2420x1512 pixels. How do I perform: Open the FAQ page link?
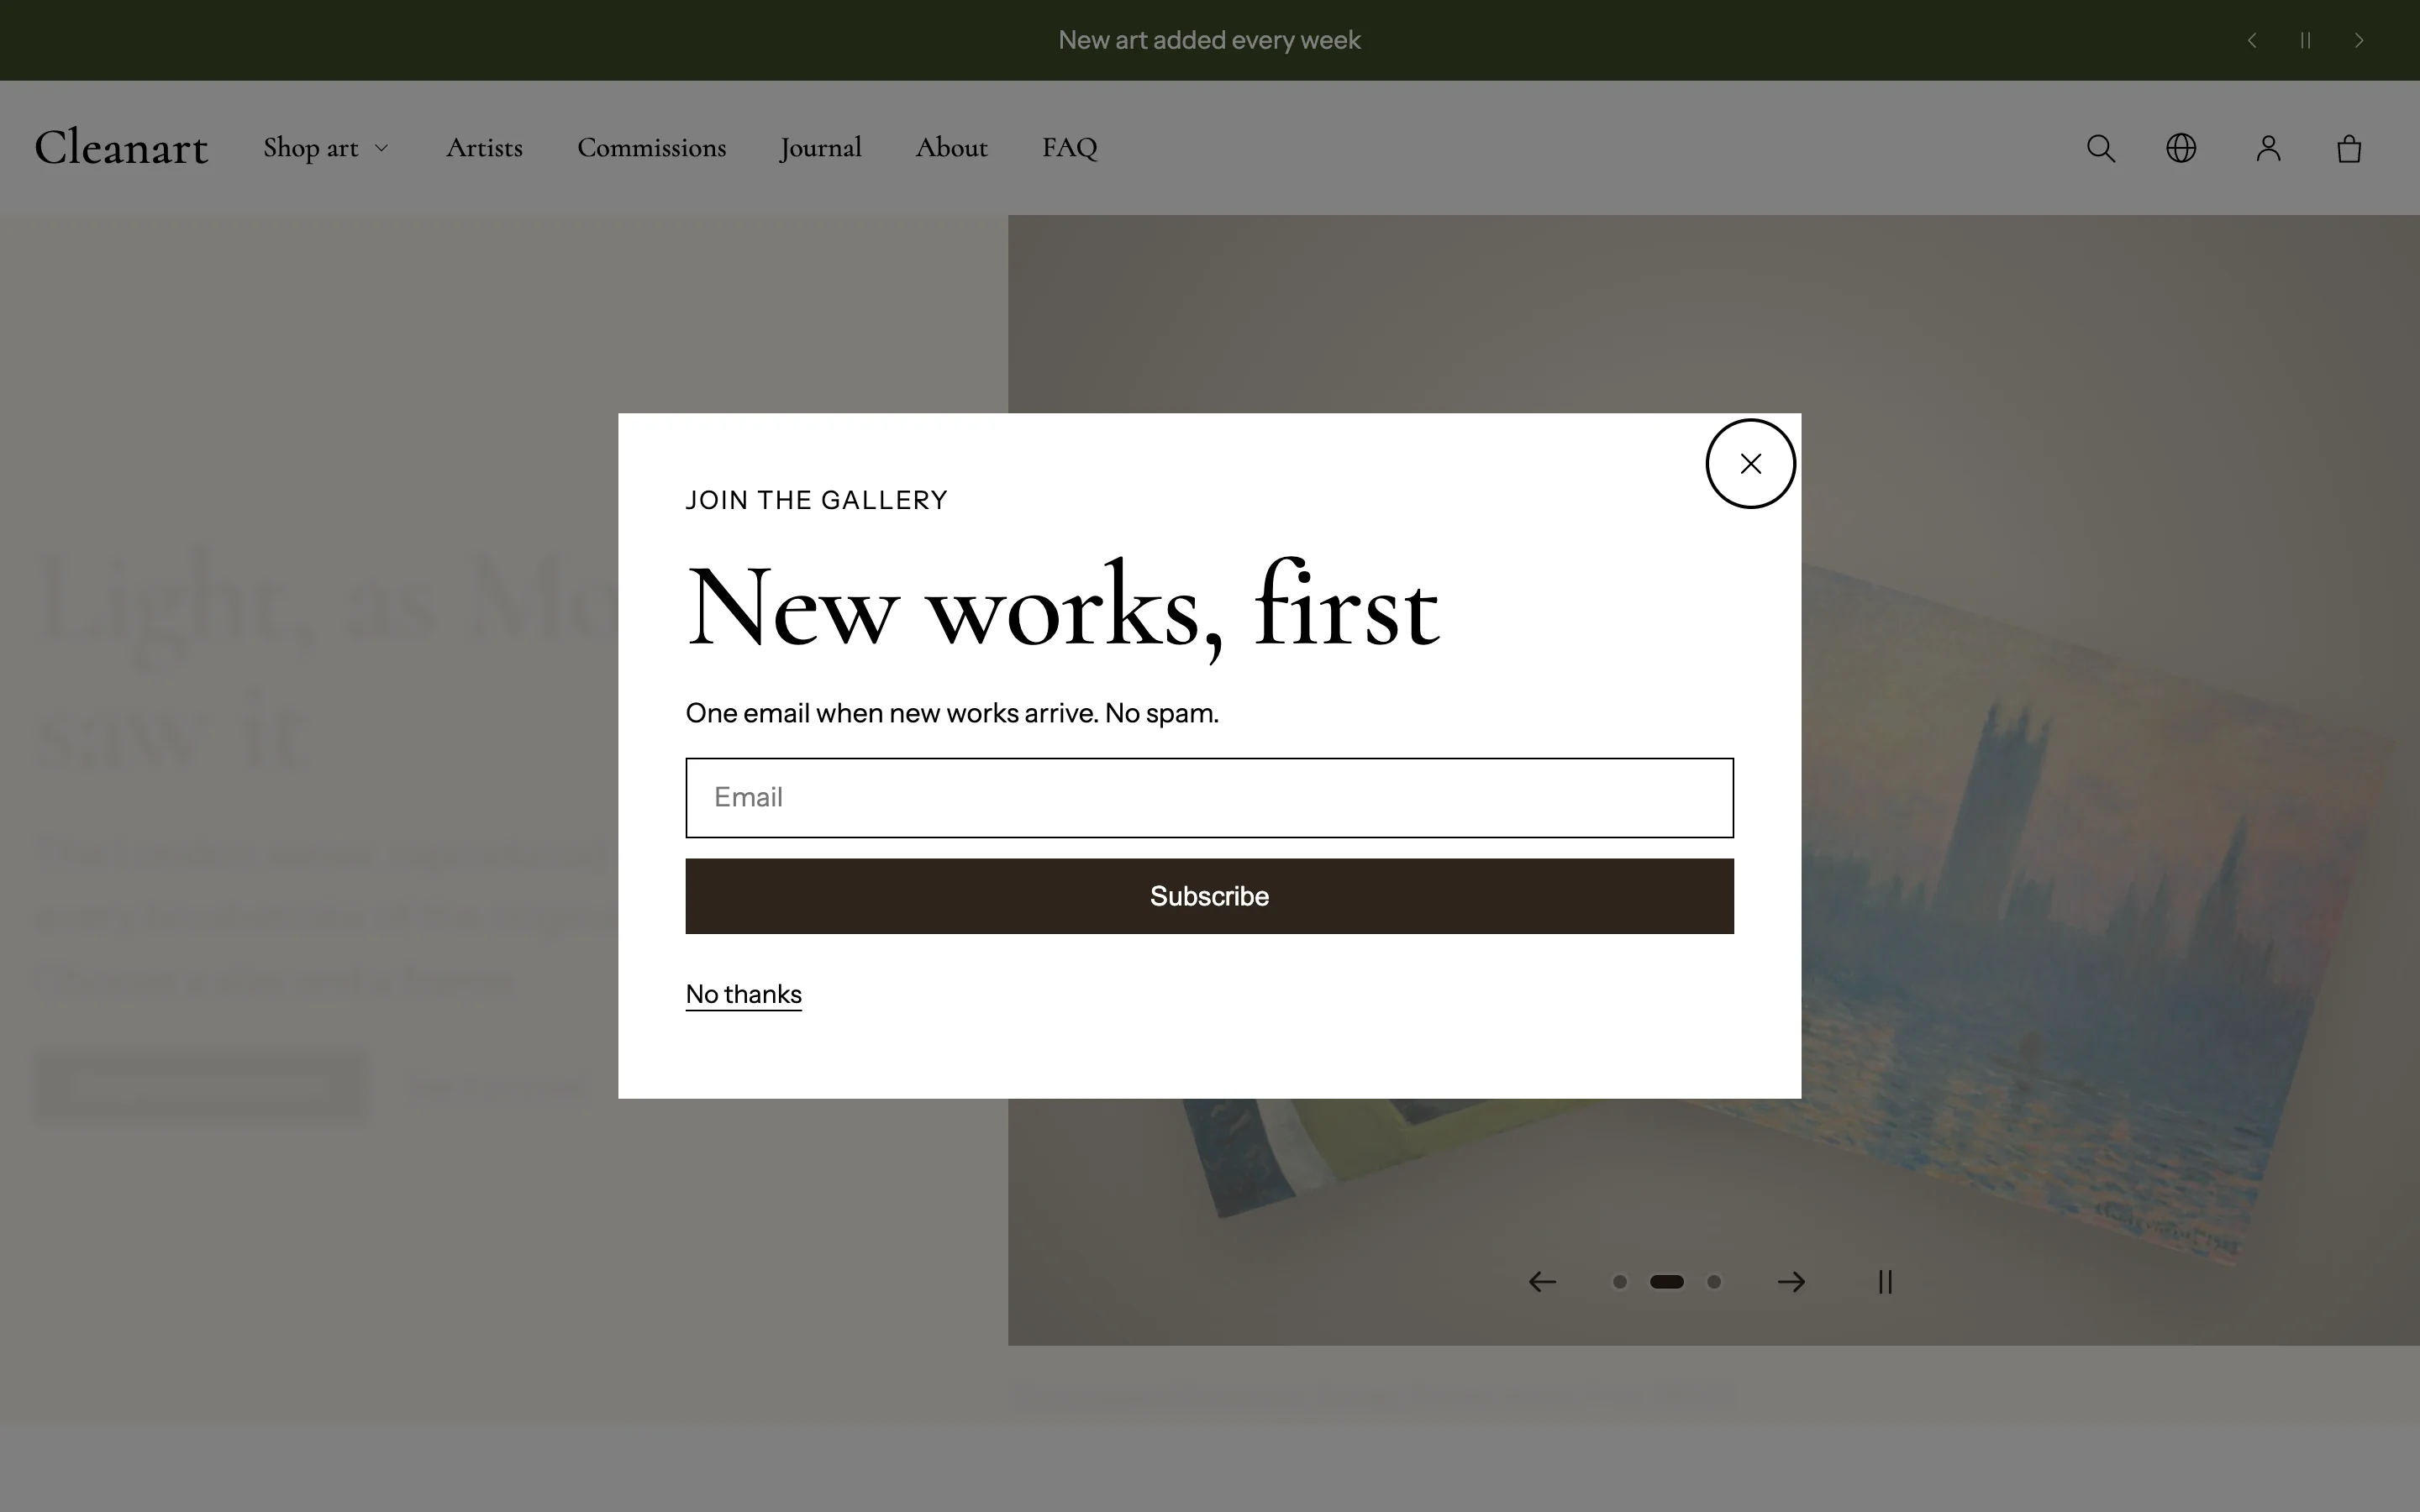point(1070,148)
